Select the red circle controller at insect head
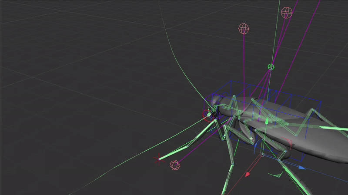The image size is (348, 195). click(x=208, y=116)
